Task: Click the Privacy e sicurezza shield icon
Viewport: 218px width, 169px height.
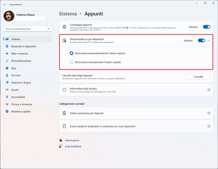Action: click(x=7, y=104)
